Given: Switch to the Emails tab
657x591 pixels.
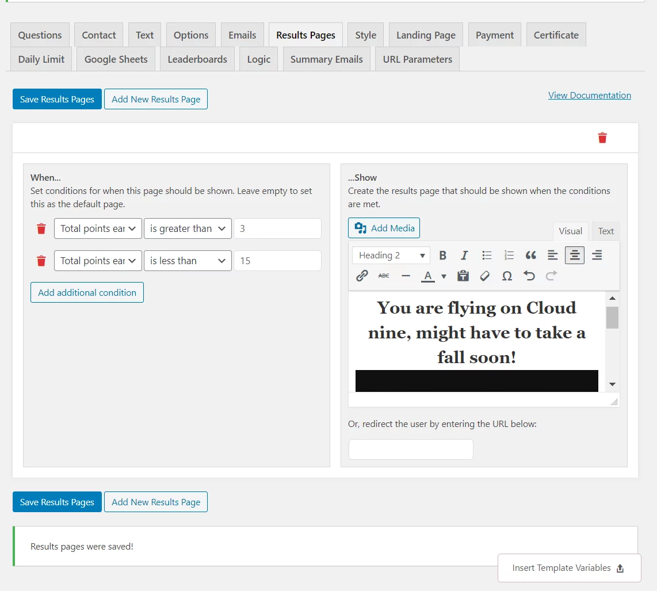Looking at the screenshot, I should coord(242,35).
